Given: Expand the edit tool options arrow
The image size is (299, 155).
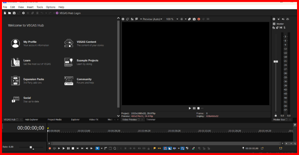Looking at the screenshot, I should point(102,148).
